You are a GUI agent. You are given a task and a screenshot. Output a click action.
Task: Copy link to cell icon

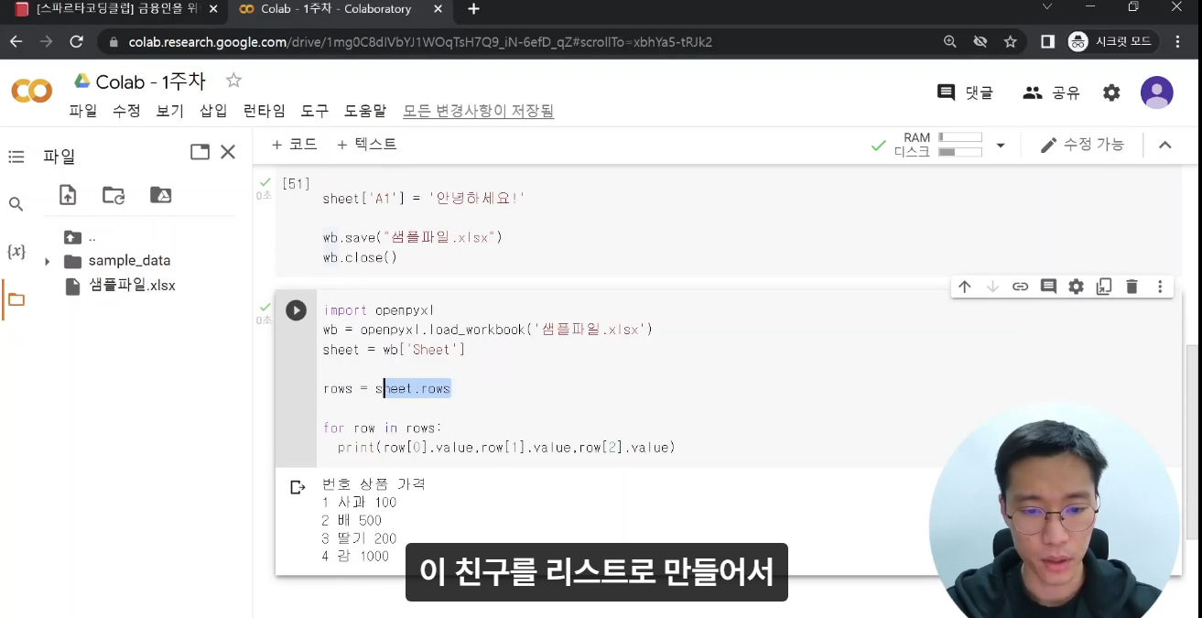pyautogui.click(x=1020, y=287)
